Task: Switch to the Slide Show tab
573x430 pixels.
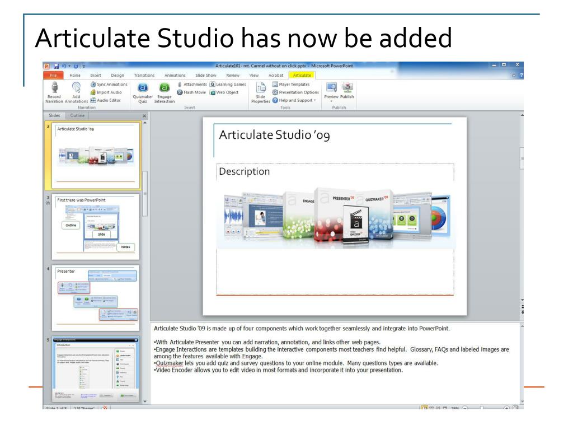Action: [206, 76]
